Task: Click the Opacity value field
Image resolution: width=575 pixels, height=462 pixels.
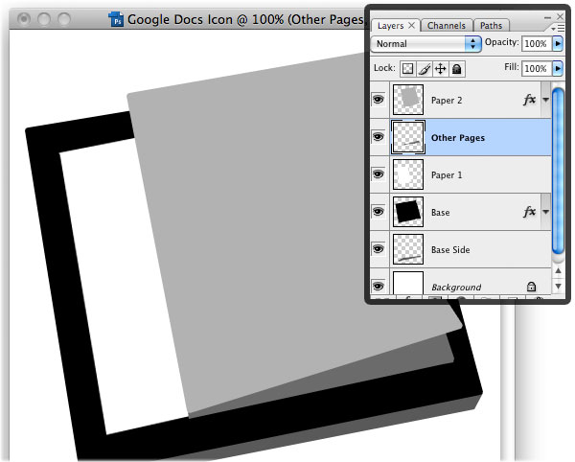Action: 536,44
